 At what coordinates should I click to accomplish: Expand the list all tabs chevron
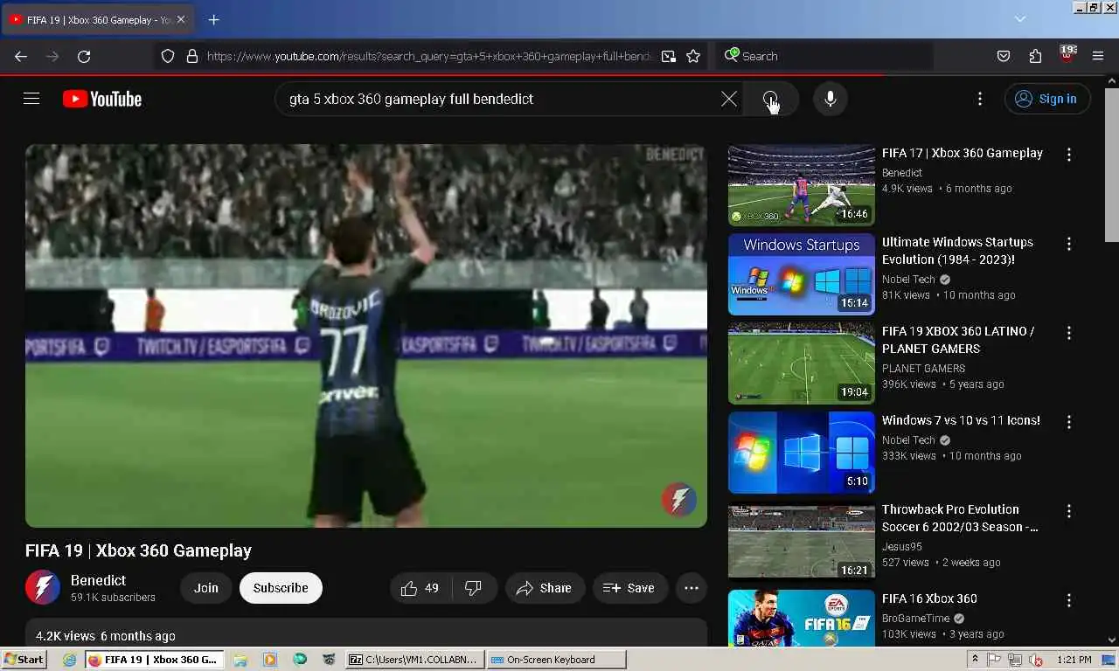1019,19
